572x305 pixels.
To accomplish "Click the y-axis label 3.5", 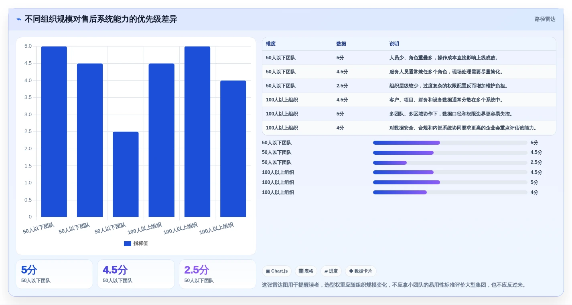I will pyautogui.click(x=28, y=97).
